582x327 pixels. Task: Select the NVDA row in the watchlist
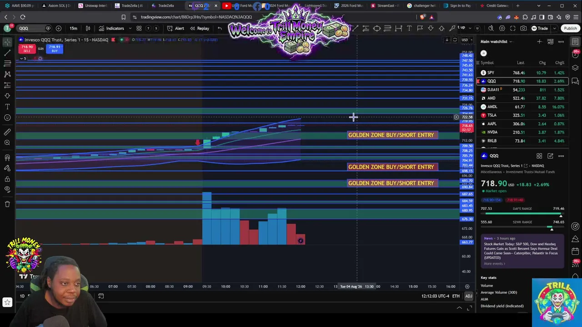pos(522,132)
